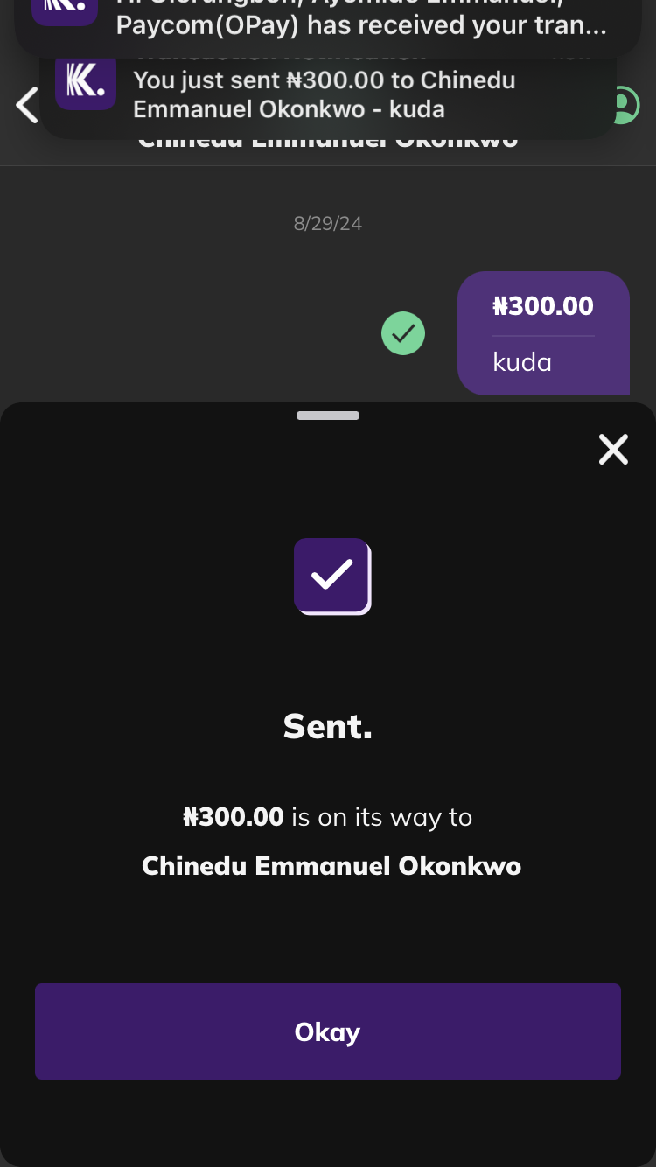The height and width of the screenshot is (1167, 656).
Task: Tap the divider line inside payment bubble
Action: 543,336
